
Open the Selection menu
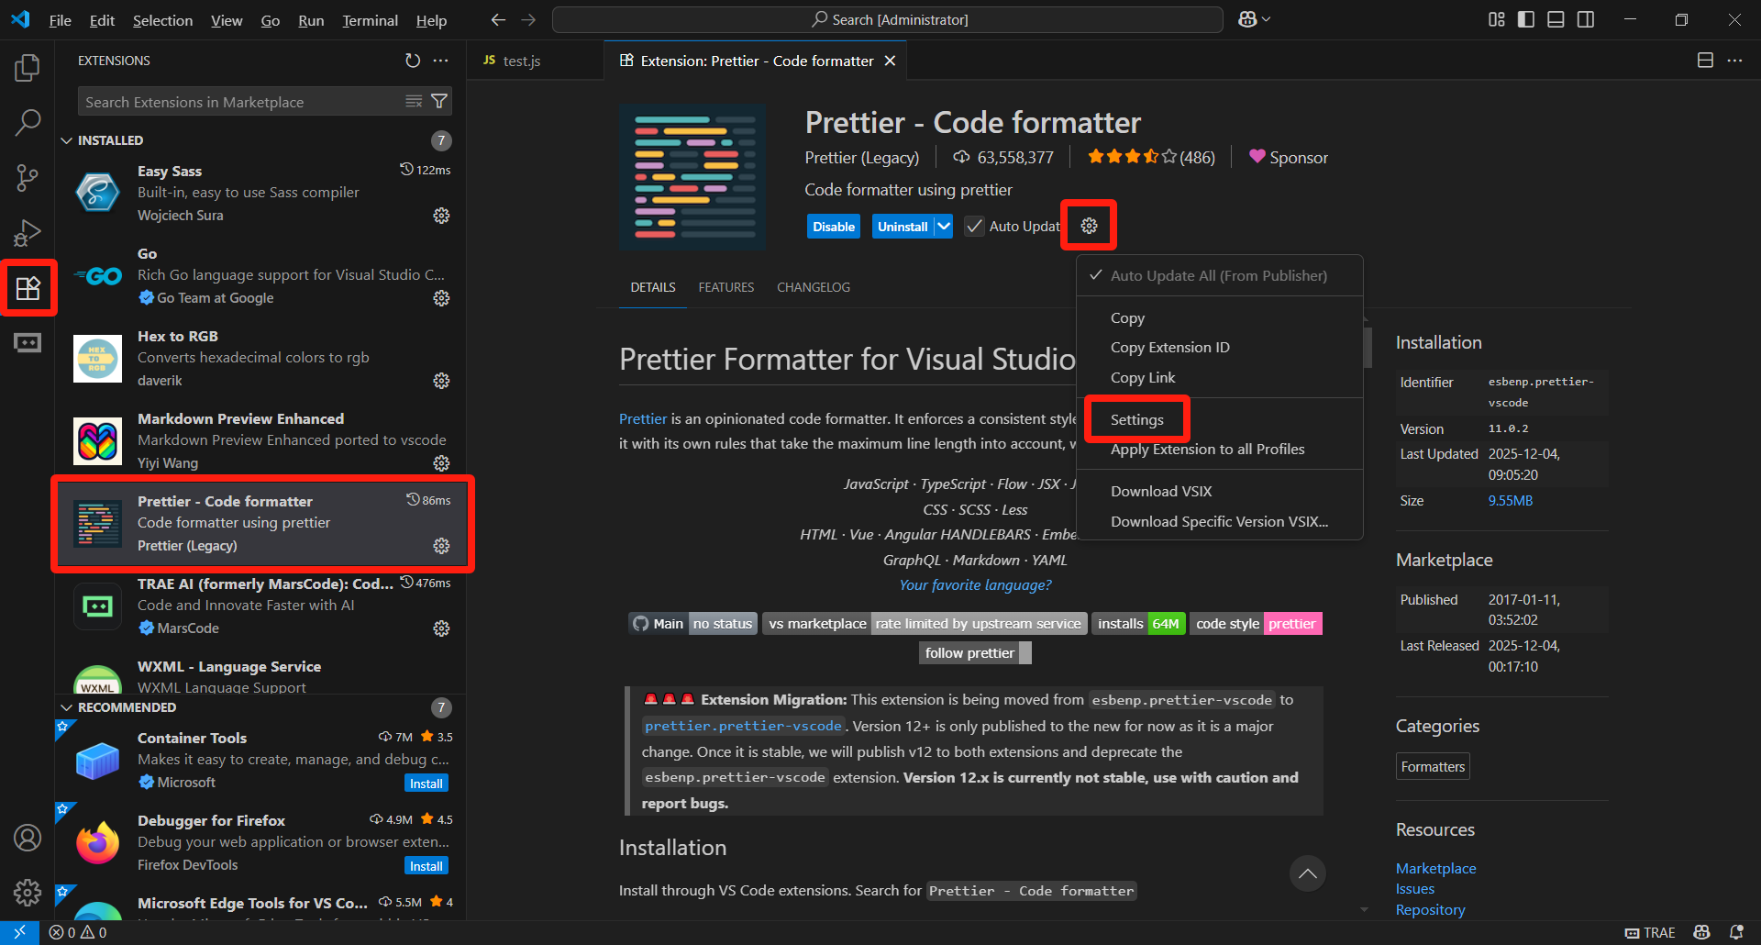[x=162, y=20]
